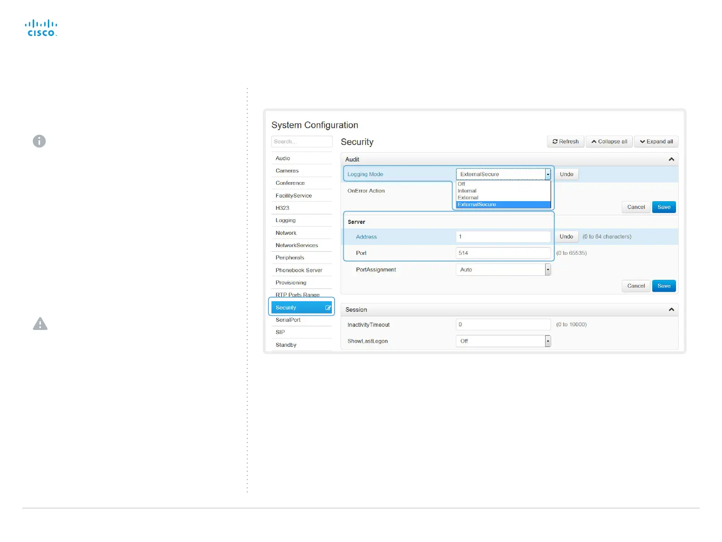Undo the Logging Mode change
The width and height of the screenshot is (722, 542).
tap(567, 174)
